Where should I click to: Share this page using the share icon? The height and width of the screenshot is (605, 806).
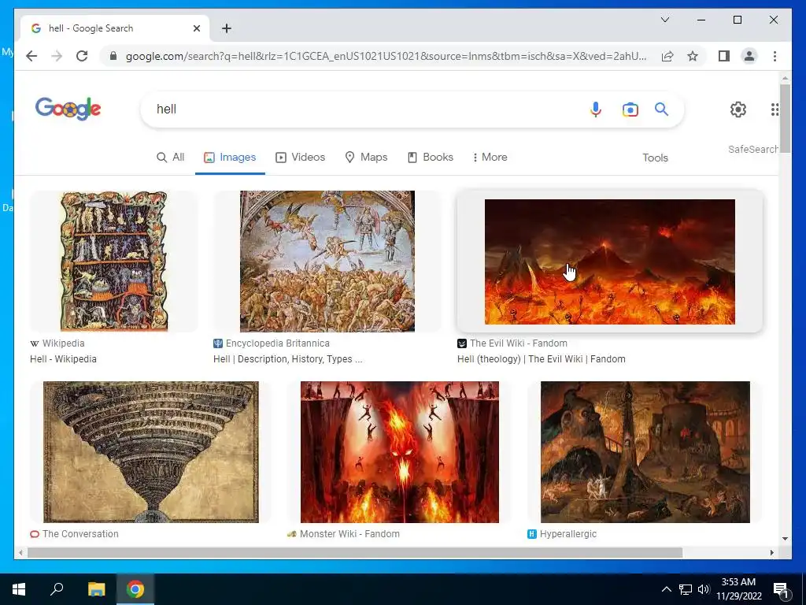click(667, 56)
